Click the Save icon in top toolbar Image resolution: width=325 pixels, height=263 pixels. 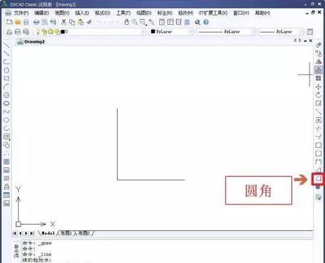pyautogui.click(x=26, y=22)
